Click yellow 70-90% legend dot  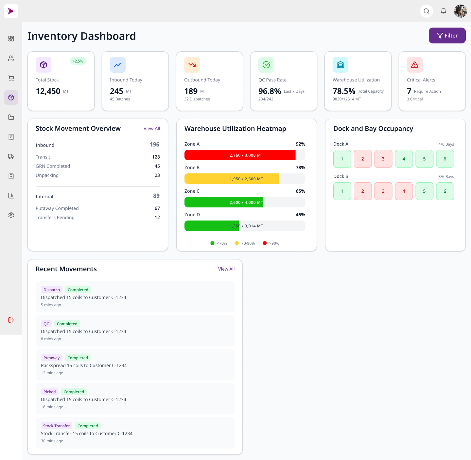(237, 243)
